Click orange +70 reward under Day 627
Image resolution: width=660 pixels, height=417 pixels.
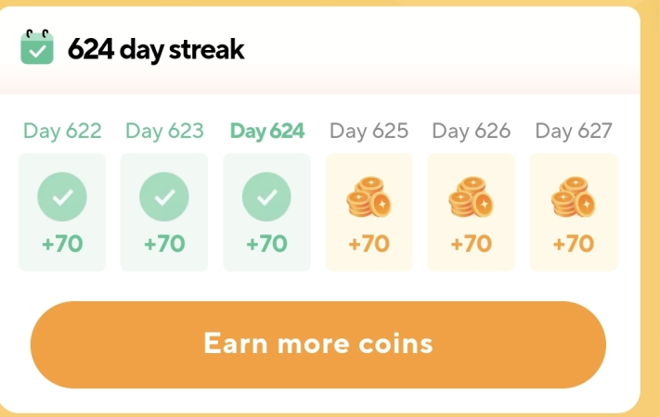click(x=574, y=244)
